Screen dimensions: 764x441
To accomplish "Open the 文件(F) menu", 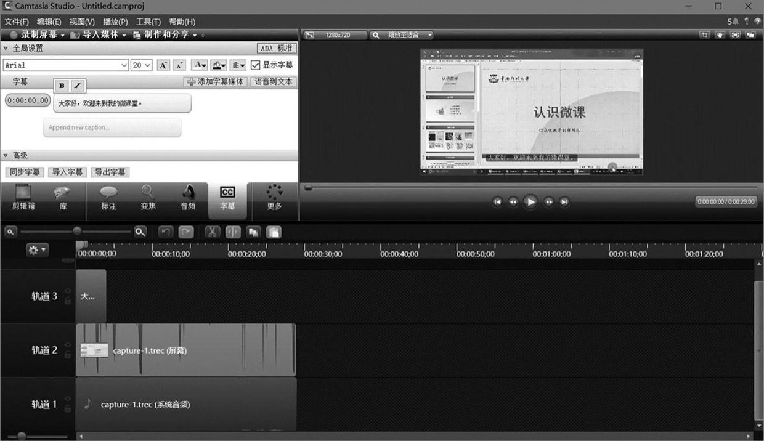I will 17,22.
